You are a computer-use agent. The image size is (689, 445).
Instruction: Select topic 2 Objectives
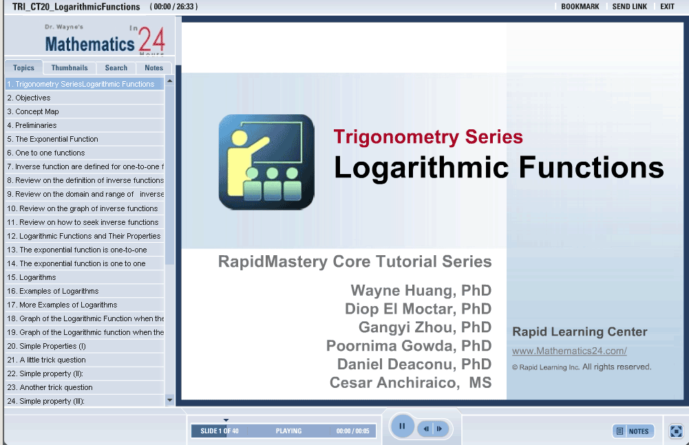(85, 98)
